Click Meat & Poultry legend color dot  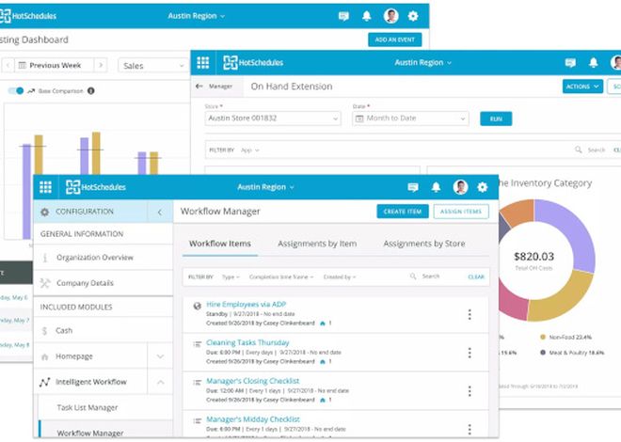click(x=543, y=352)
